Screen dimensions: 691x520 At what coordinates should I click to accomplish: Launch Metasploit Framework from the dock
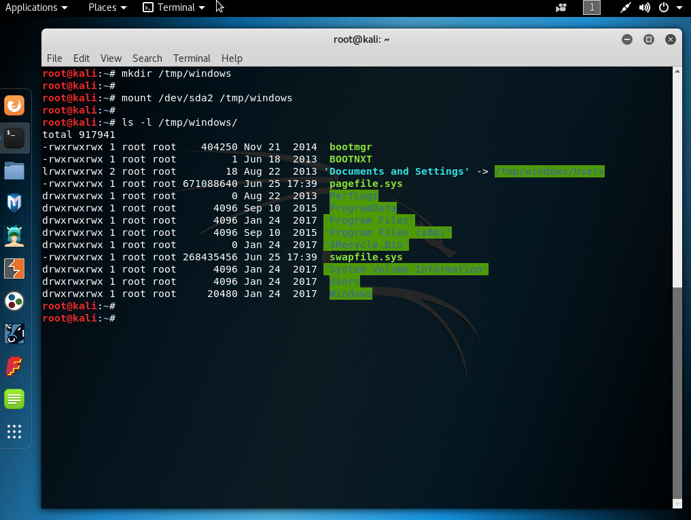coord(14,203)
